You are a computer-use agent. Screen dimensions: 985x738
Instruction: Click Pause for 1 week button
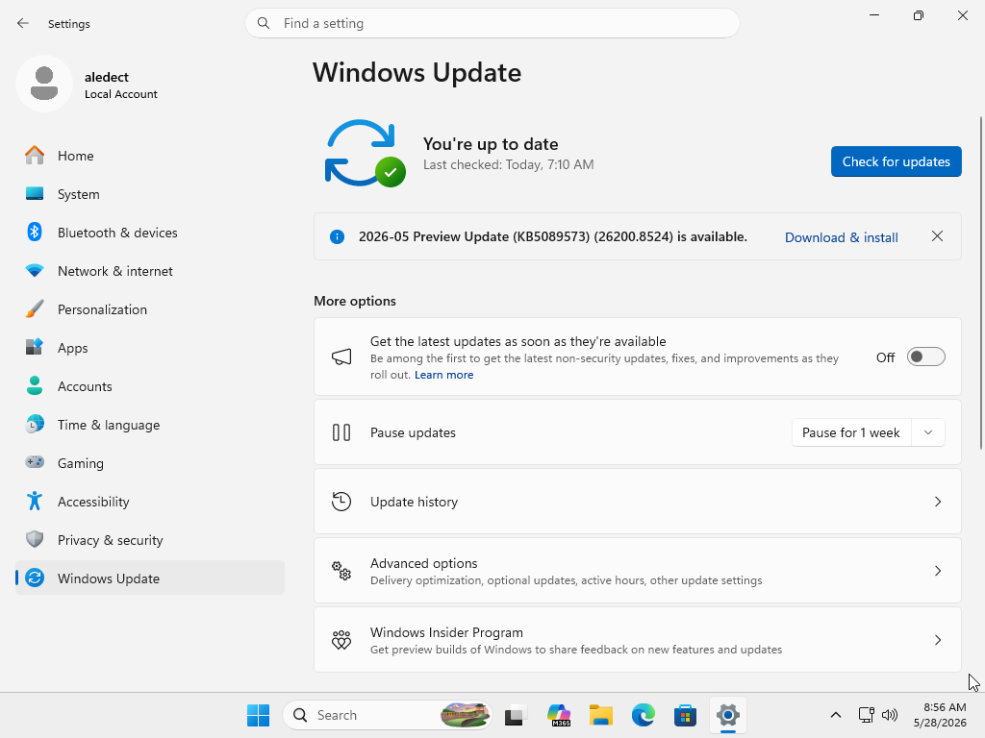coord(851,432)
